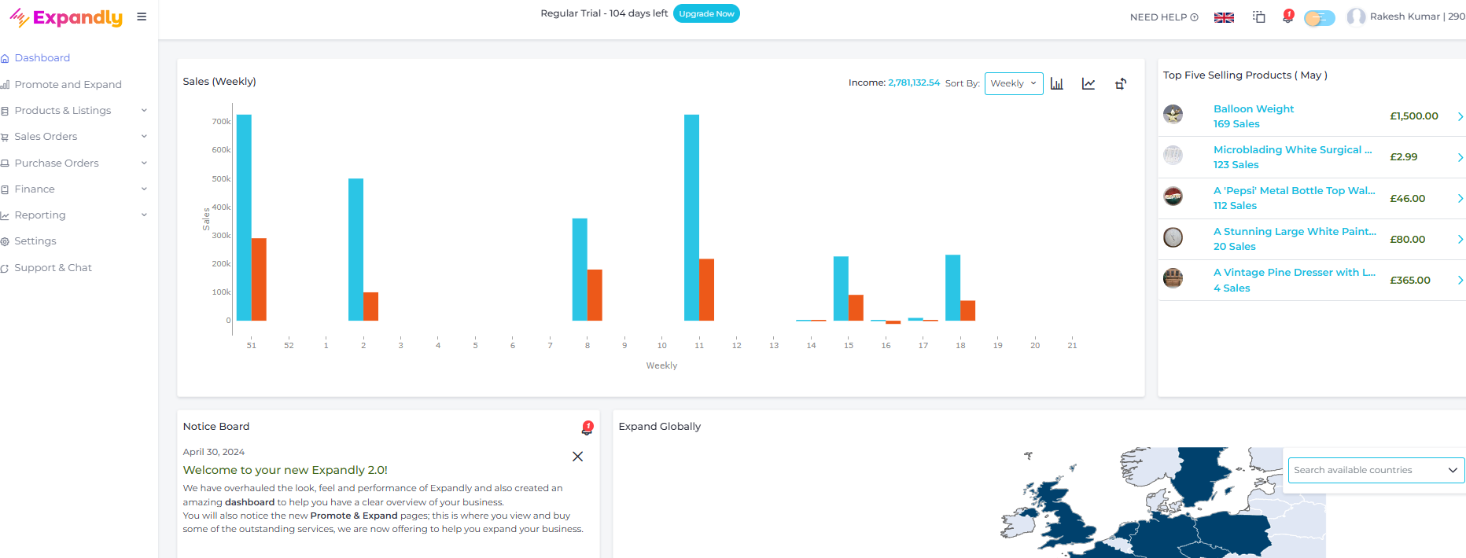
Task: Open Promote and Expand in the sidebar
Action: 68,85
